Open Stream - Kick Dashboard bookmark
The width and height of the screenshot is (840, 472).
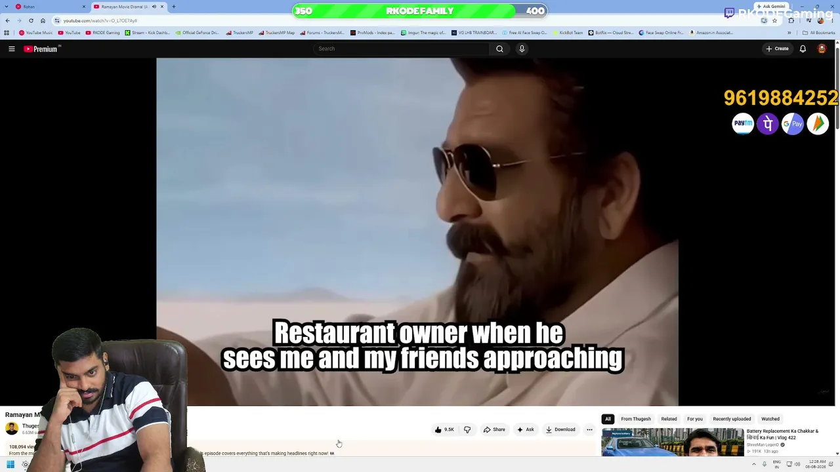[148, 33]
